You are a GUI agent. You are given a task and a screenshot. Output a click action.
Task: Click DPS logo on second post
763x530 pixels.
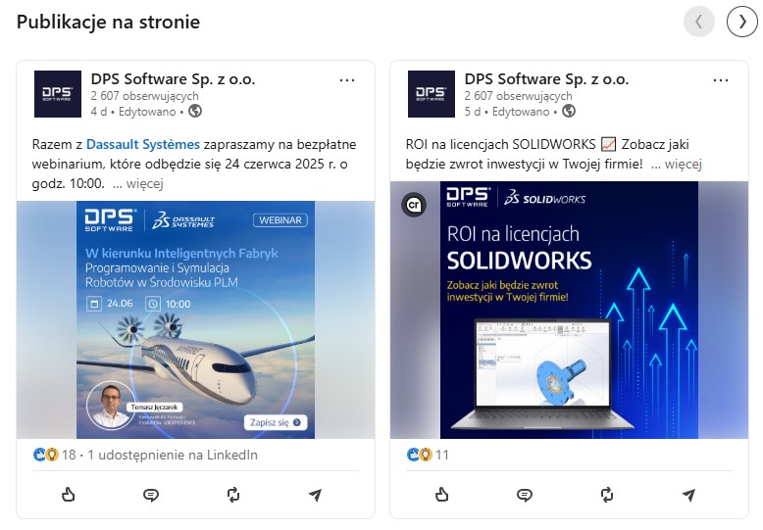point(432,94)
